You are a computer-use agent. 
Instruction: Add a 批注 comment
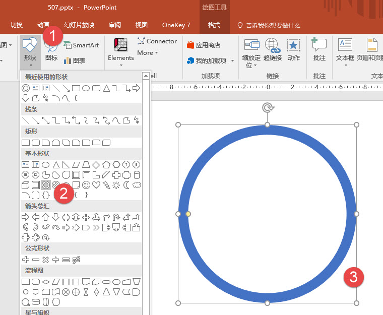click(319, 49)
